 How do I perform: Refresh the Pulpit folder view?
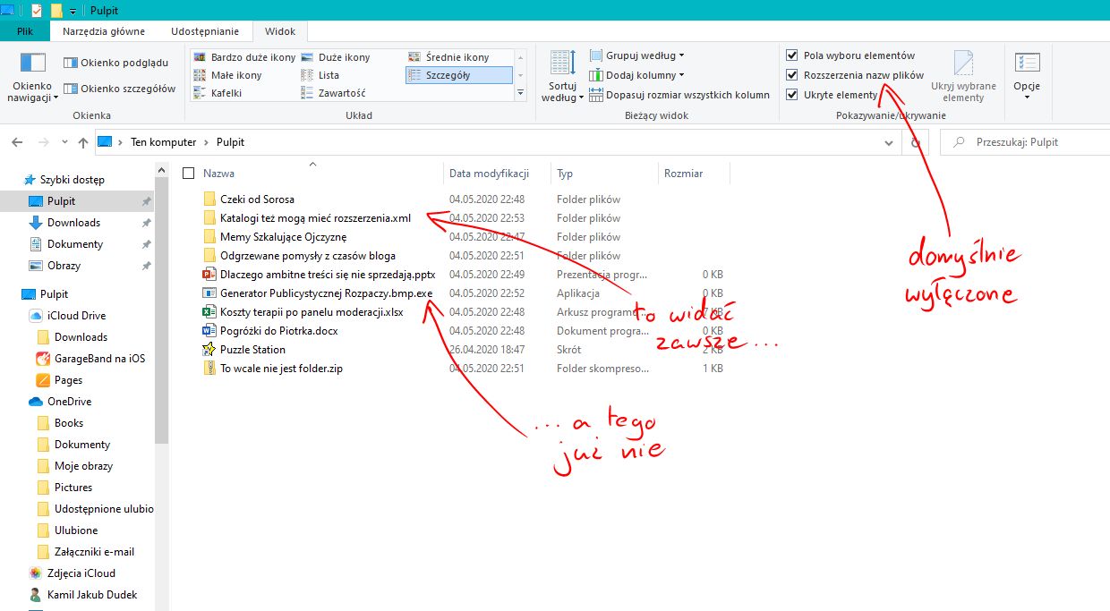tap(915, 142)
